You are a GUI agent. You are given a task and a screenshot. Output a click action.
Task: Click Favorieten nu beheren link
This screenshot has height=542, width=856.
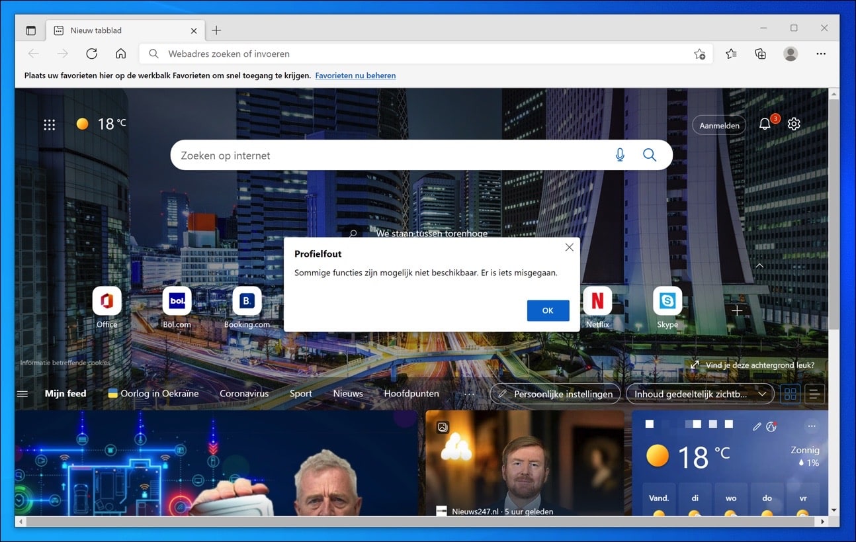pyautogui.click(x=355, y=75)
